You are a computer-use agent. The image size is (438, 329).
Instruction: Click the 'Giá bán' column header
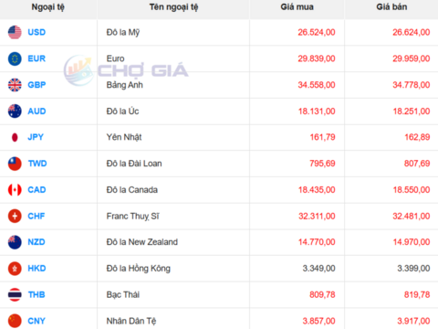pyautogui.click(x=391, y=7)
